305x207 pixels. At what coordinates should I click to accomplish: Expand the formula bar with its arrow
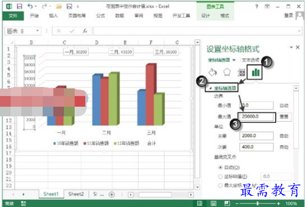pos(299,31)
